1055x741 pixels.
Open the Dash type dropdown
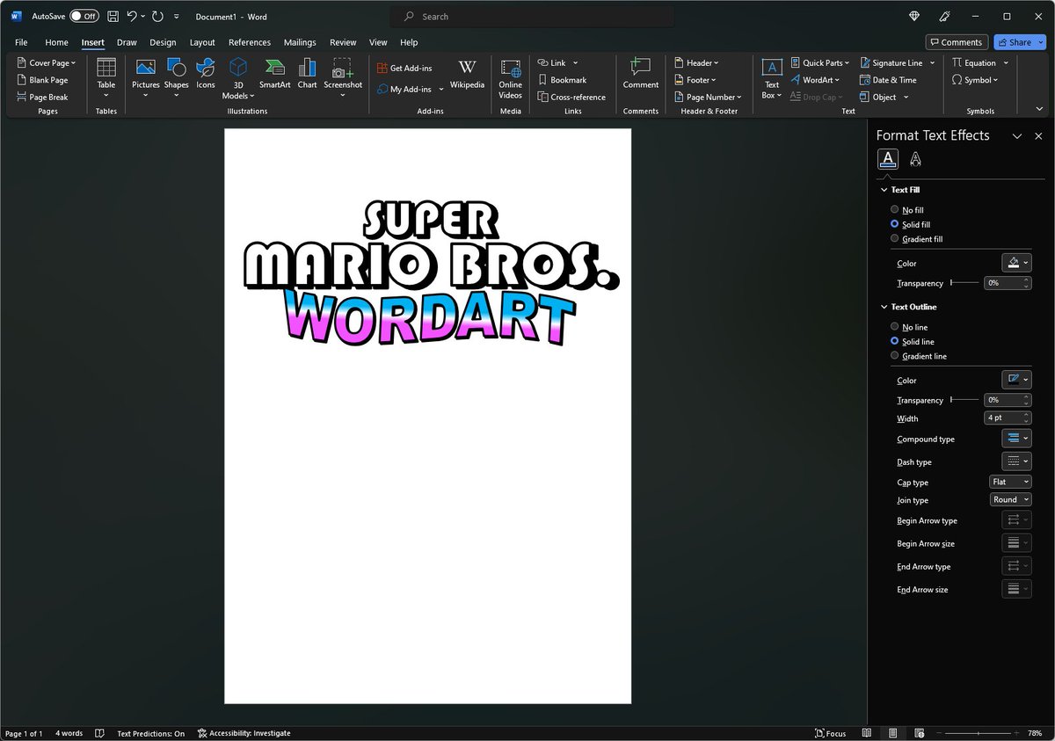coord(1016,461)
